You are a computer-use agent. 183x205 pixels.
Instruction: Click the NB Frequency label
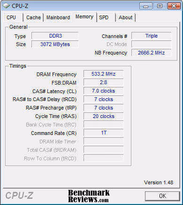point(111,53)
